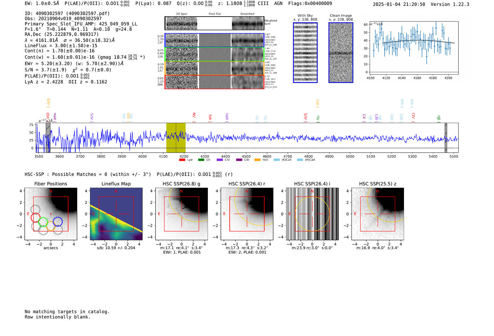Open the Weighted Sum 2D spectrum strip
The image size is (494, 336).
click(x=214, y=23)
